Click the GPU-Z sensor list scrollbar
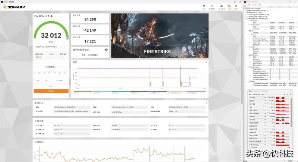This screenshot has height=162, width=298. [x=291, y=112]
